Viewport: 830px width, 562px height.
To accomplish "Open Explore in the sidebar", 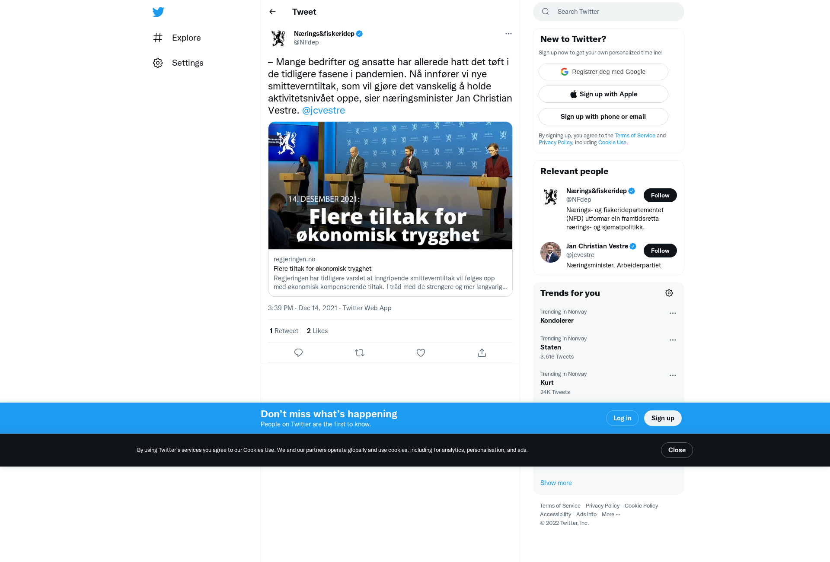I will coord(177,38).
